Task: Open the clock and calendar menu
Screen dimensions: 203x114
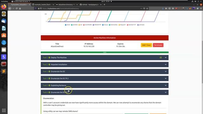Action: 105,1
